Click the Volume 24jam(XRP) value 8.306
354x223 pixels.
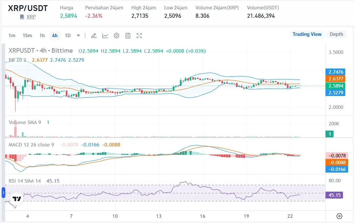point(203,16)
